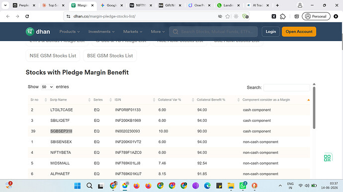Viewport: 343px width, 192px height.
Task: Click the table's vertical scrollbar
Action: (314, 108)
